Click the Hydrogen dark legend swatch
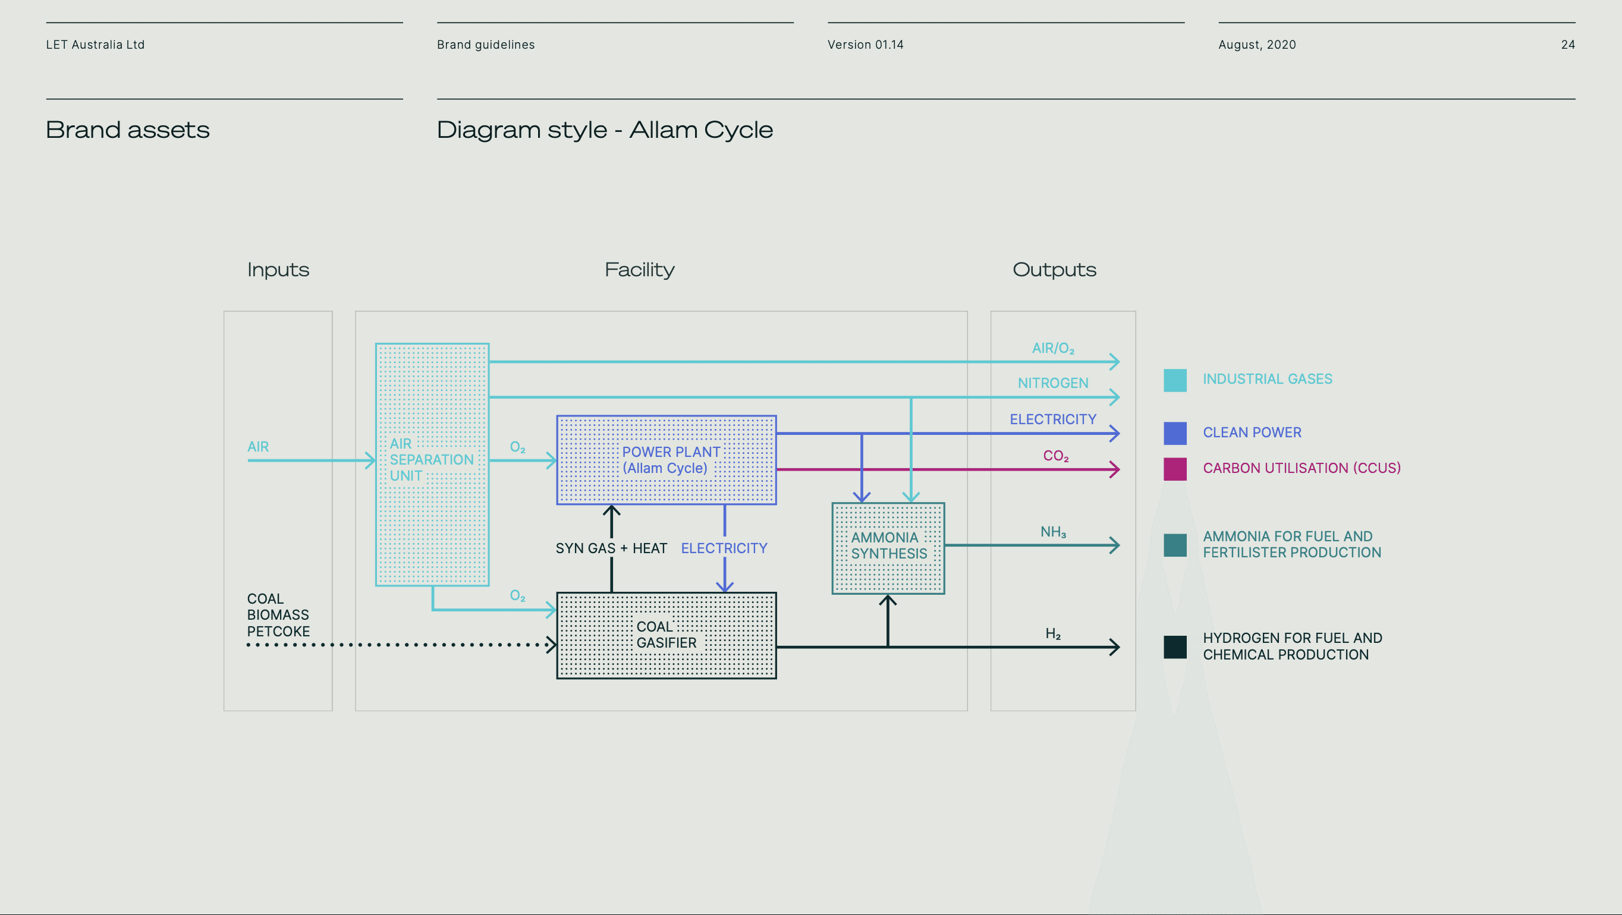This screenshot has width=1622, height=915. pyautogui.click(x=1175, y=647)
